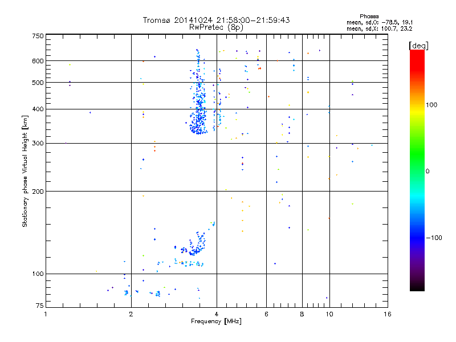Click the black bottom end of the colorbar
The height and width of the screenshot is (342, 456).
click(x=417, y=287)
